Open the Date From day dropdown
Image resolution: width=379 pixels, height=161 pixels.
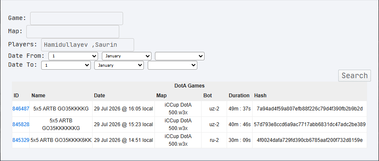[x=73, y=56]
